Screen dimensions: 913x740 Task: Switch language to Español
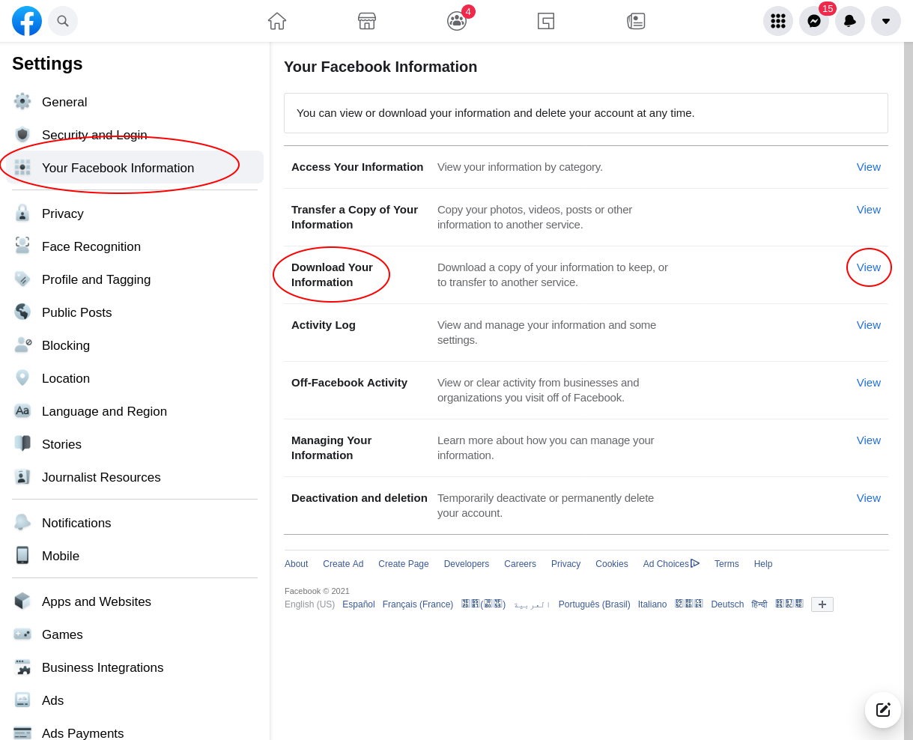[358, 604]
